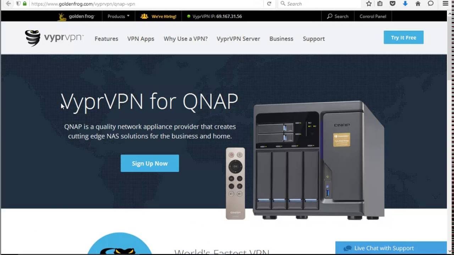Open the VPN Apps menu item
The image size is (454, 255).
point(141,39)
